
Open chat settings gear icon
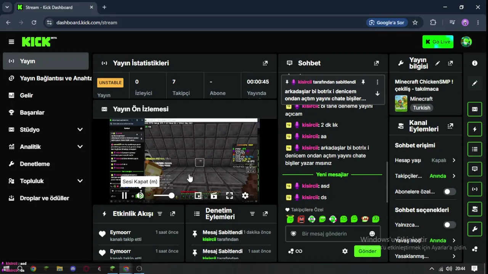pyautogui.click(x=345, y=251)
